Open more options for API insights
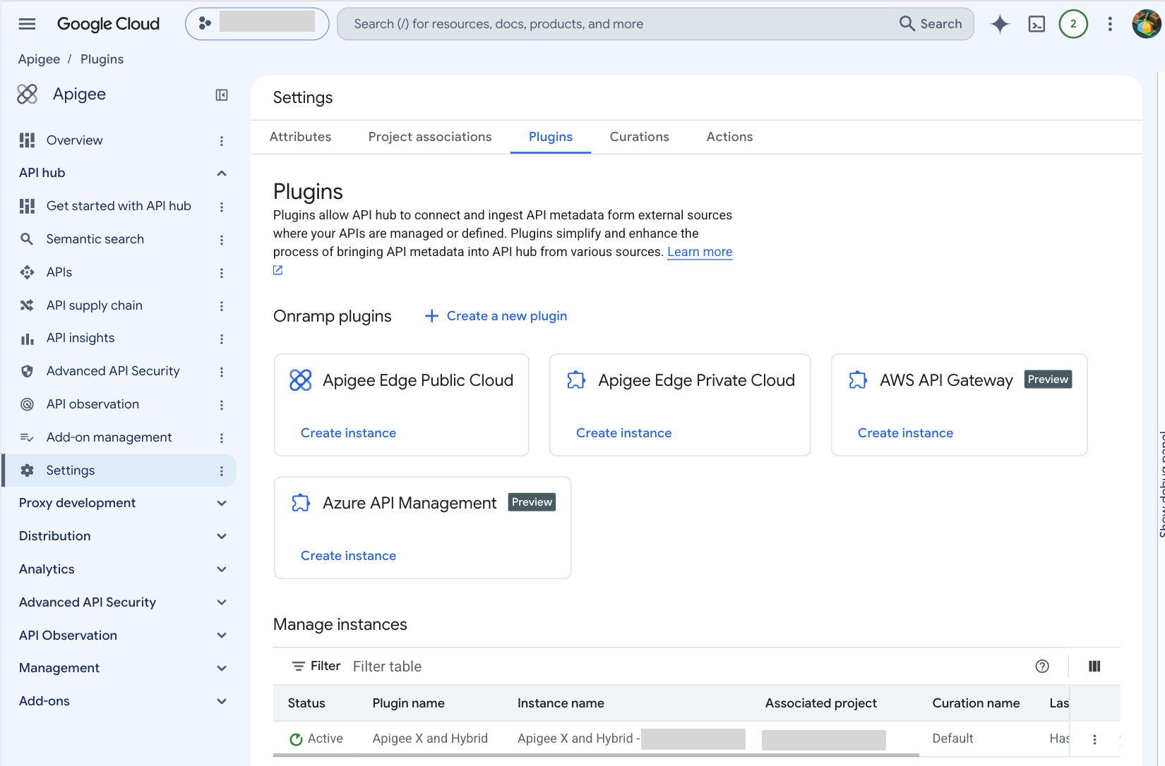 coord(222,339)
